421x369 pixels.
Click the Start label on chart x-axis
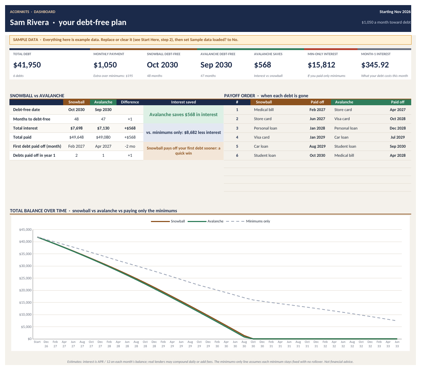point(37,342)
